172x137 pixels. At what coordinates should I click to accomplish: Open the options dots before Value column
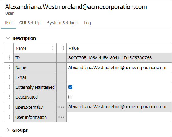click(x=63, y=48)
